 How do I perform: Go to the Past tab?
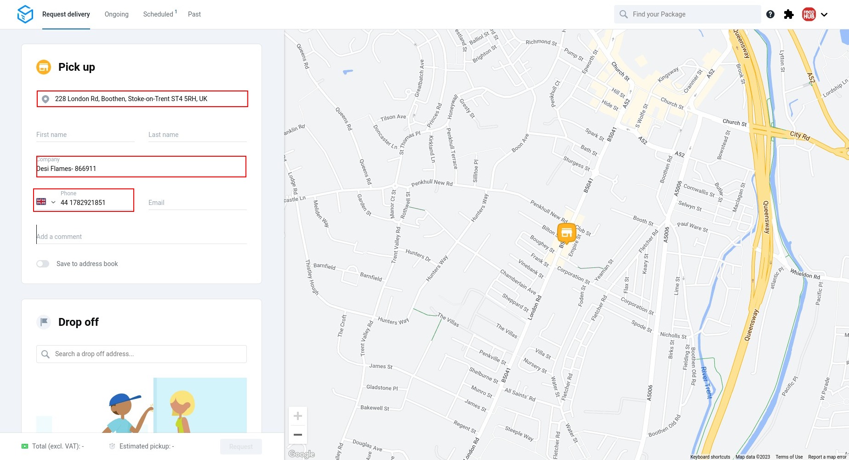(x=194, y=14)
